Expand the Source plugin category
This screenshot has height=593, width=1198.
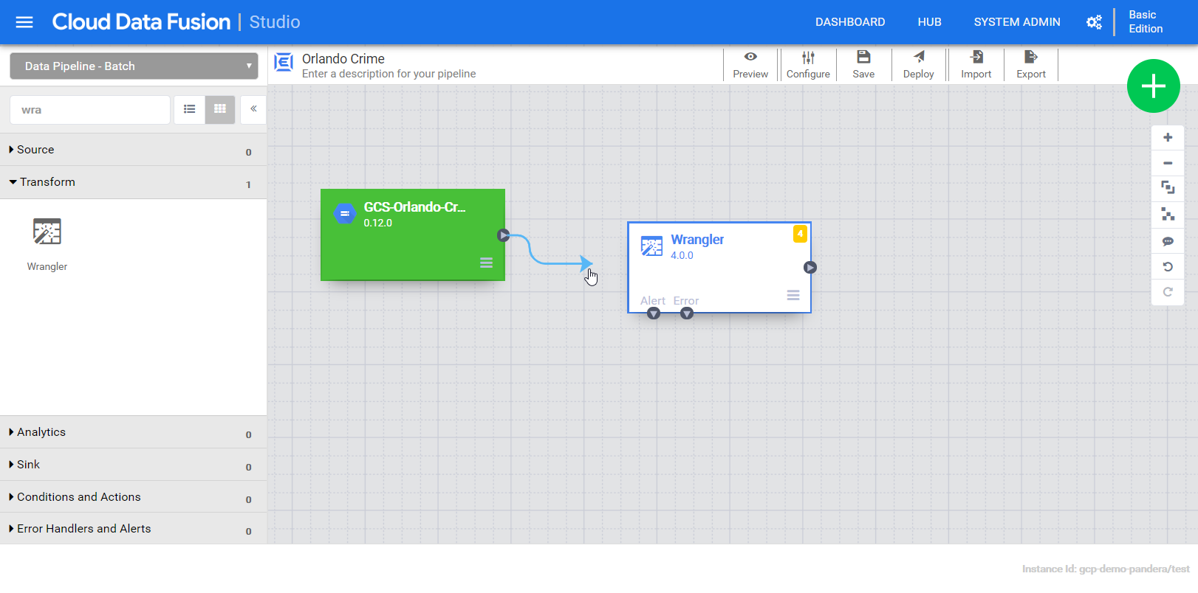click(x=35, y=150)
